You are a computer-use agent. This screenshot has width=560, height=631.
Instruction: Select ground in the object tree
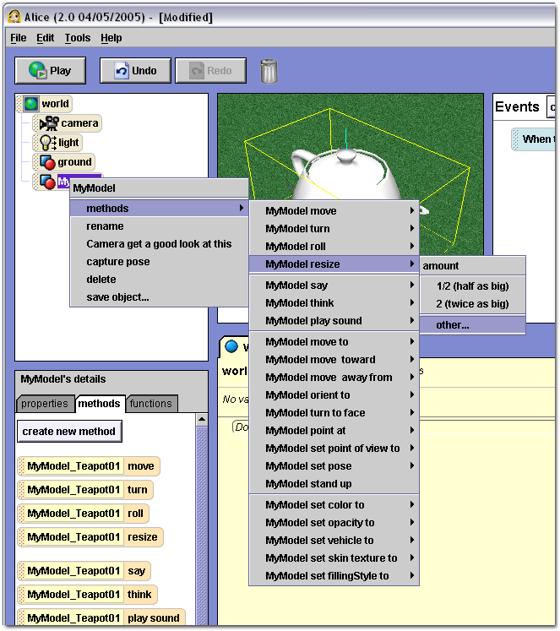coord(64,162)
